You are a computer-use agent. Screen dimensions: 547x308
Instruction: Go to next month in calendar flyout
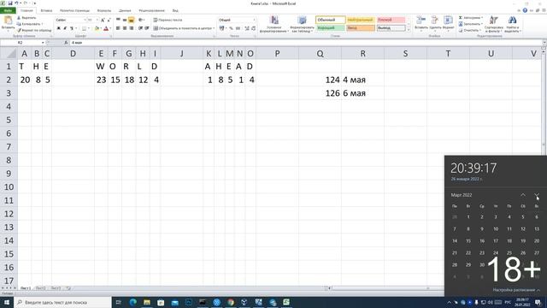pyautogui.click(x=537, y=195)
